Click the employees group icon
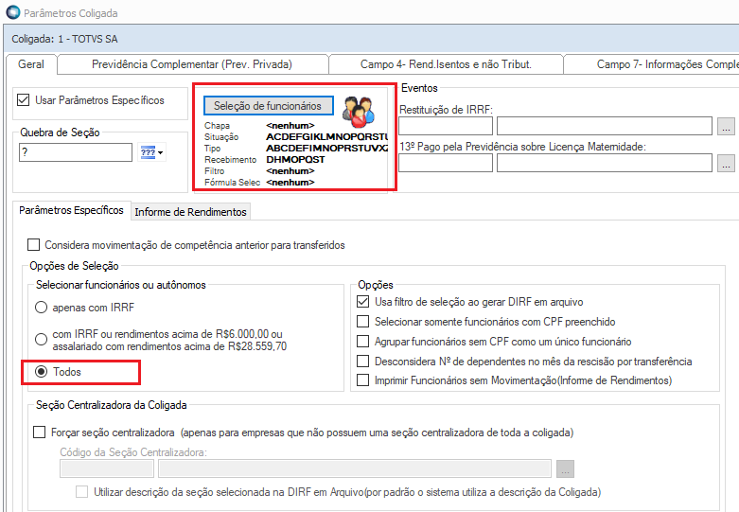The image size is (739, 512). (359, 112)
